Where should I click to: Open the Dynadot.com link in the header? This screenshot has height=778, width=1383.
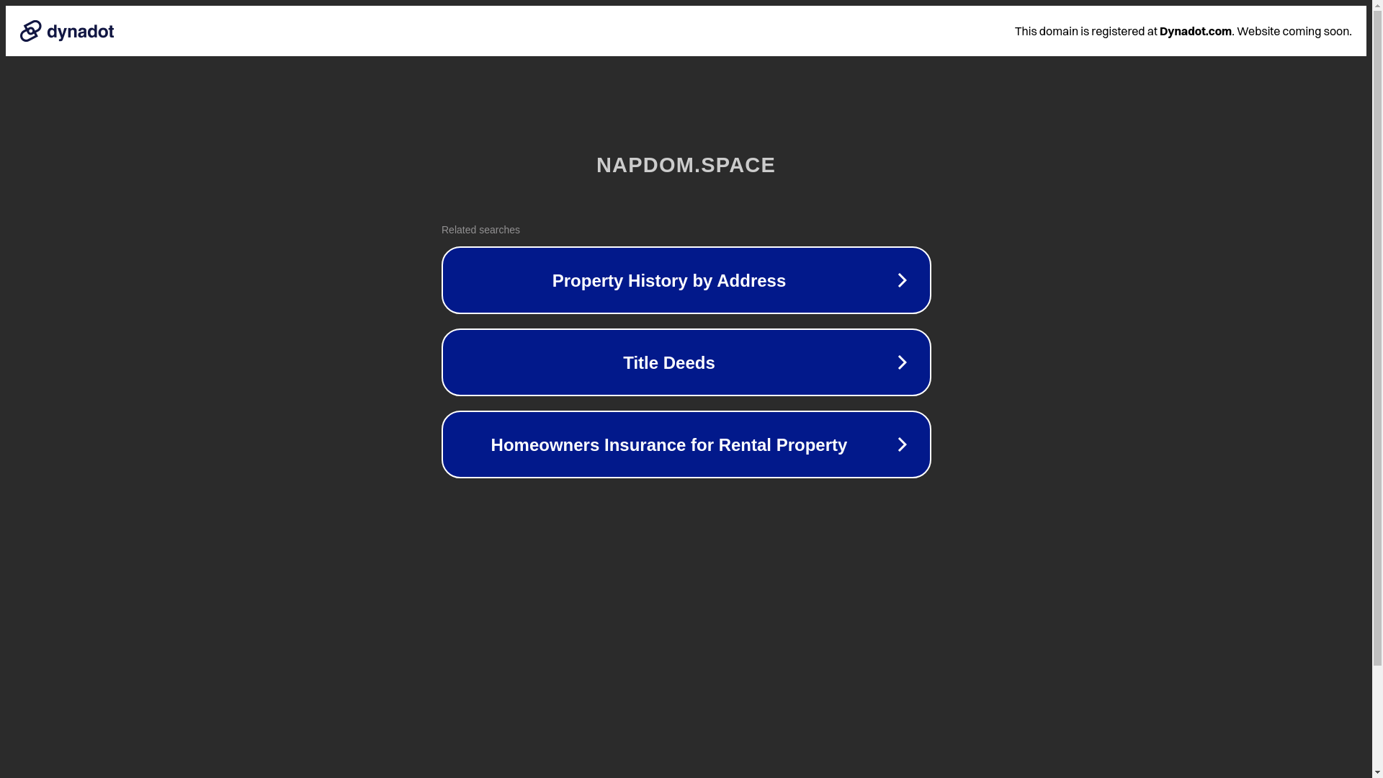[x=1195, y=31]
